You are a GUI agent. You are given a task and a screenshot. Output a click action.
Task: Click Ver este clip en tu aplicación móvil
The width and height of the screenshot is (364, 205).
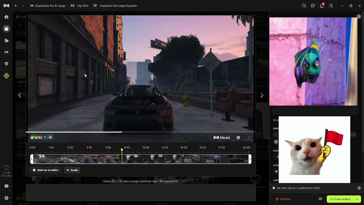(x=298, y=188)
